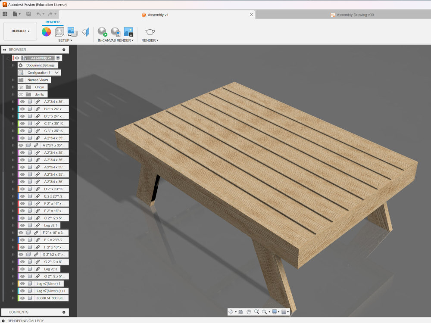Hide the Leg v7(Mirror) (1):1 component
Image resolution: width=431 pixels, height=323 pixels.
pyautogui.click(x=22, y=291)
